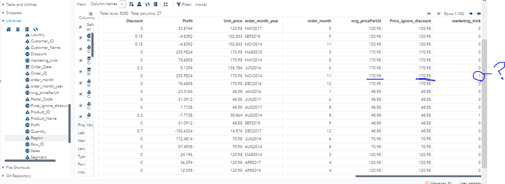The height and width of the screenshot is (184, 505).
Task: Select Product_ID in the library tree
Action: pyautogui.click(x=40, y=112)
